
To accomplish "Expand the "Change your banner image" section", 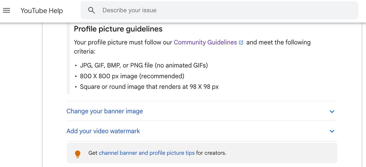I will click(105, 111).
